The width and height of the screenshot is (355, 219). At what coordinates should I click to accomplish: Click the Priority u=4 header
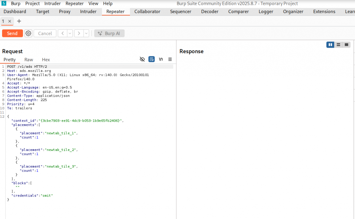click(x=20, y=104)
